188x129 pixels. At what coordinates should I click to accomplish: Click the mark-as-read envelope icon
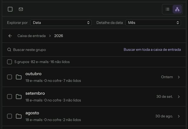[x=21, y=9]
